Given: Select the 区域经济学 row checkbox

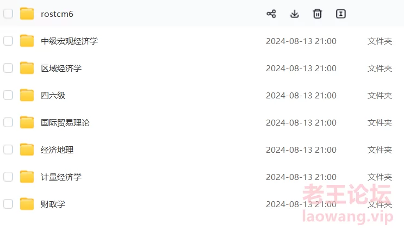Looking at the screenshot, I should [8, 68].
